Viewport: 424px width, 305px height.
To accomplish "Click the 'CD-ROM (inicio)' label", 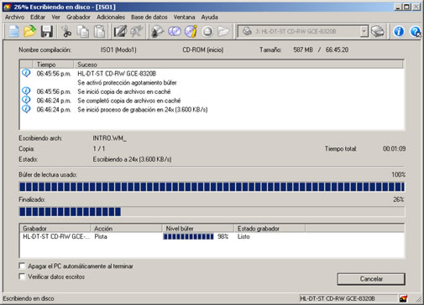I will point(203,49).
